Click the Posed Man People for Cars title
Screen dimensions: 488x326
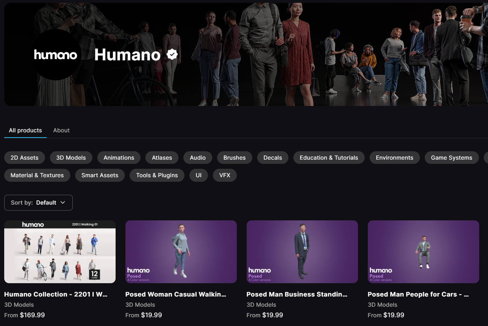pos(418,294)
